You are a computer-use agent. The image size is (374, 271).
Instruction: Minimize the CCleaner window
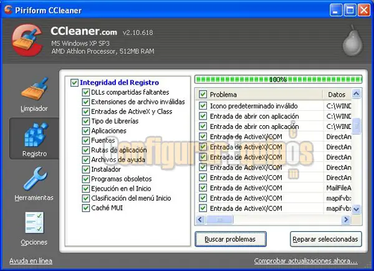tap(336, 10)
